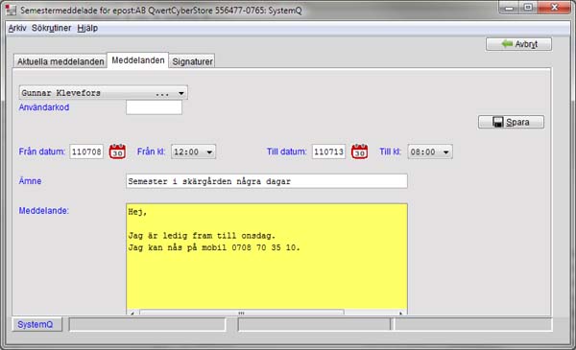Click the SystemQ status button
This screenshot has width=576, height=350.
pos(36,324)
